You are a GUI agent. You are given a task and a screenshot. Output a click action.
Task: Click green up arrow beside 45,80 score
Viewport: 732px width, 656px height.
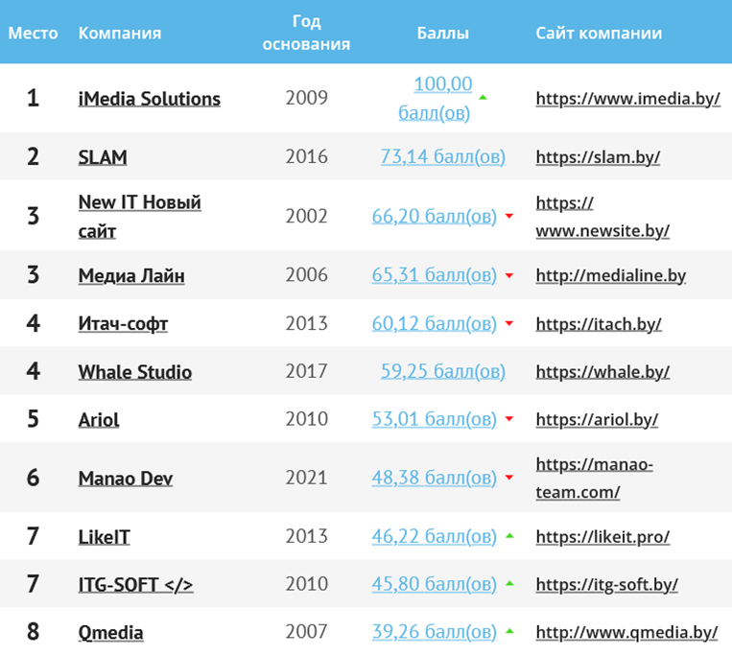click(509, 584)
